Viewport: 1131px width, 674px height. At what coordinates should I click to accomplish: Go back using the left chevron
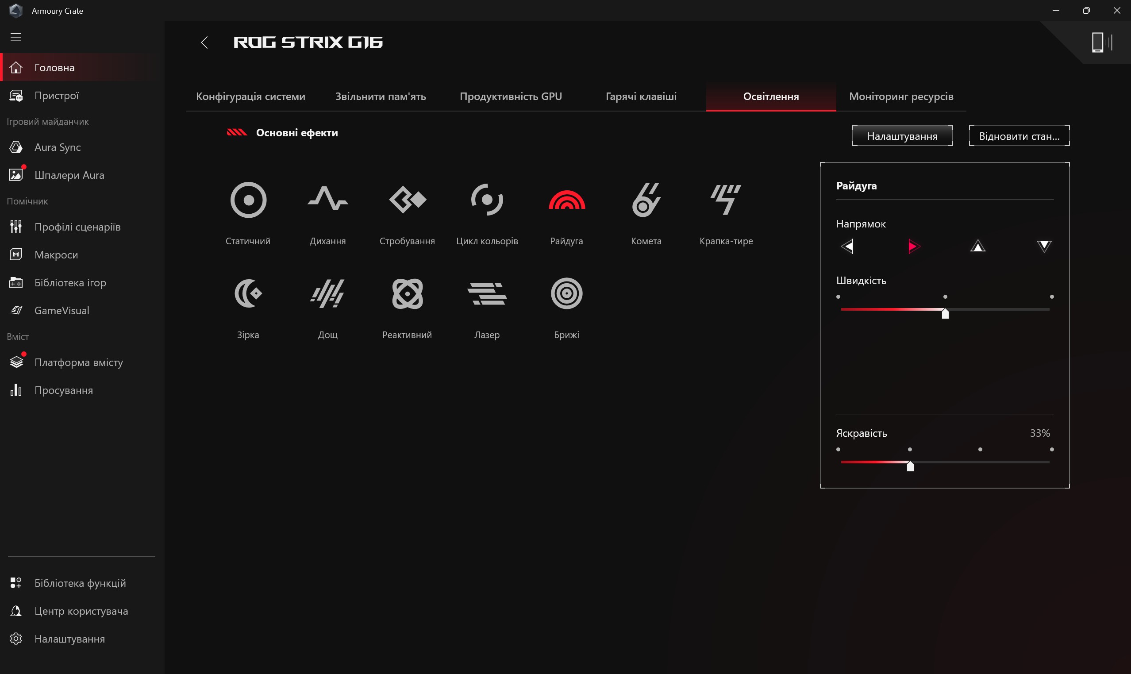(x=204, y=42)
